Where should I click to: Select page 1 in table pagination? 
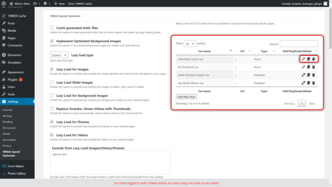(302, 104)
